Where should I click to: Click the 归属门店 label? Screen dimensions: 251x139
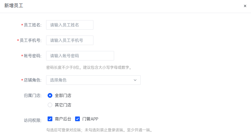[33, 96]
